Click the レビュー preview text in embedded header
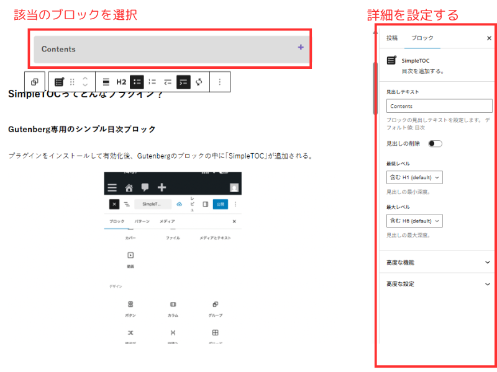The height and width of the screenshot is (372, 497). [192, 204]
